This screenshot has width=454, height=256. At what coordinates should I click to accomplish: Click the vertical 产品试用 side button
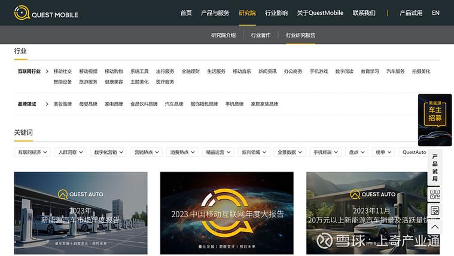tap(435, 168)
